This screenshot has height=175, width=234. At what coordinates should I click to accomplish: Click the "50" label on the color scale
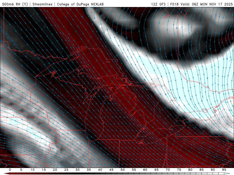tap(123, 170)
